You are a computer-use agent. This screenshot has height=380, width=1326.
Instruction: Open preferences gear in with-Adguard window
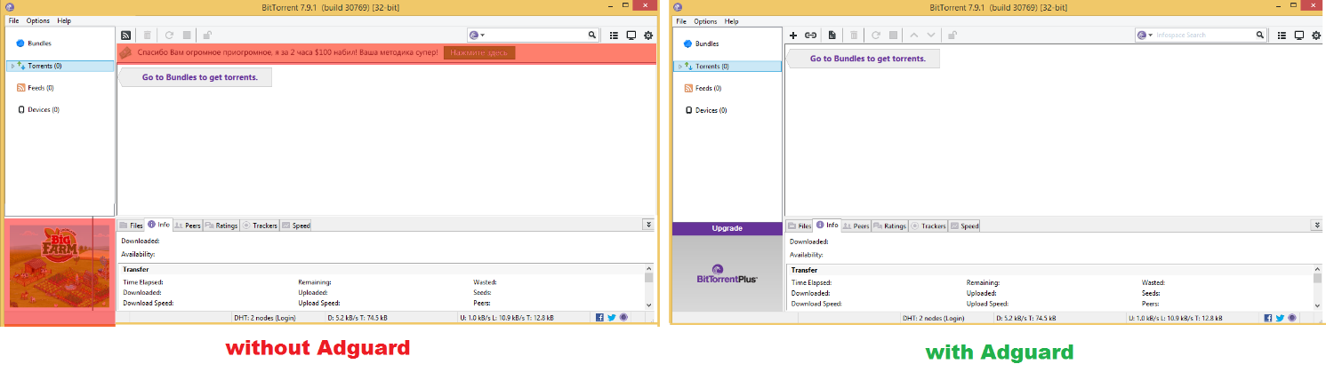pos(1316,36)
